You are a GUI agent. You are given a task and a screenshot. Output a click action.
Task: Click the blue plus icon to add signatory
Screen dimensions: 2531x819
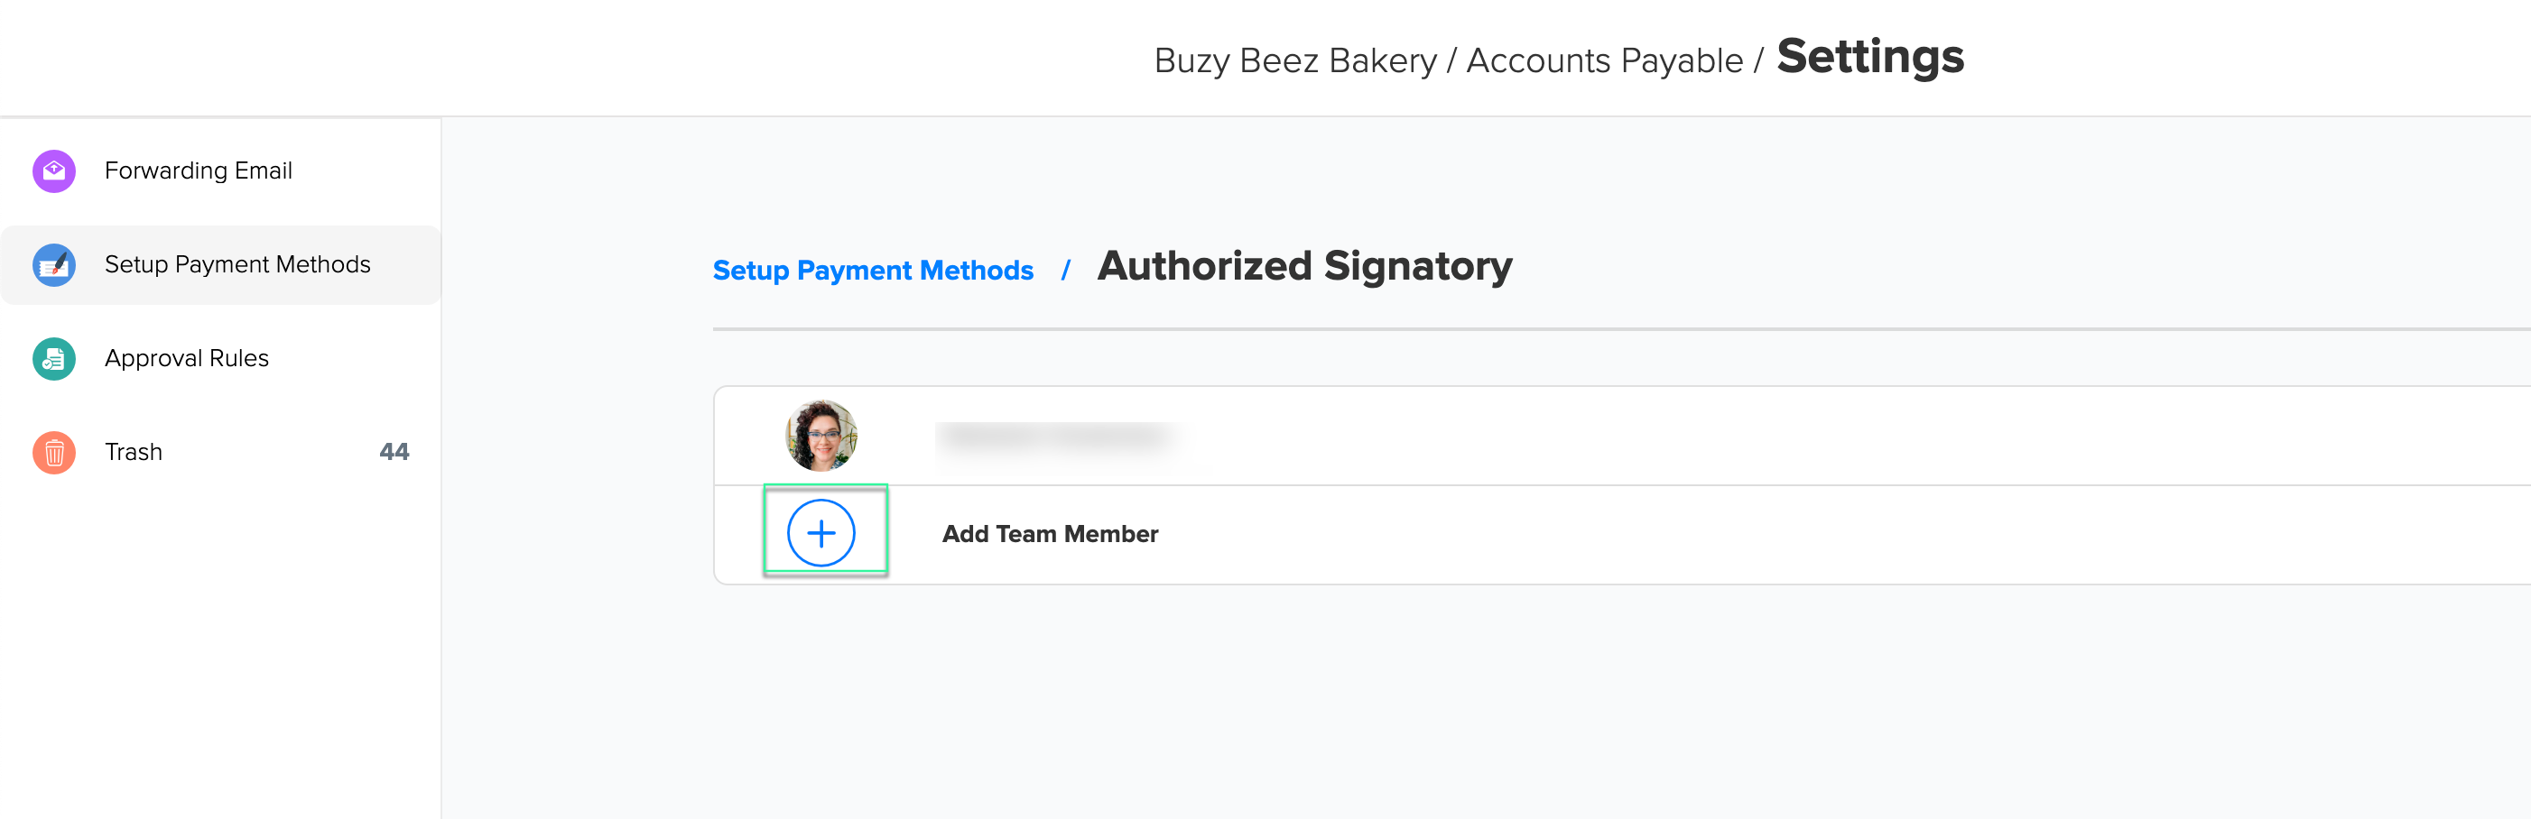(823, 532)
